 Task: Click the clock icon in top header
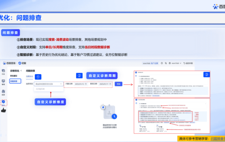pyautogui.click(x=162, y=63)
